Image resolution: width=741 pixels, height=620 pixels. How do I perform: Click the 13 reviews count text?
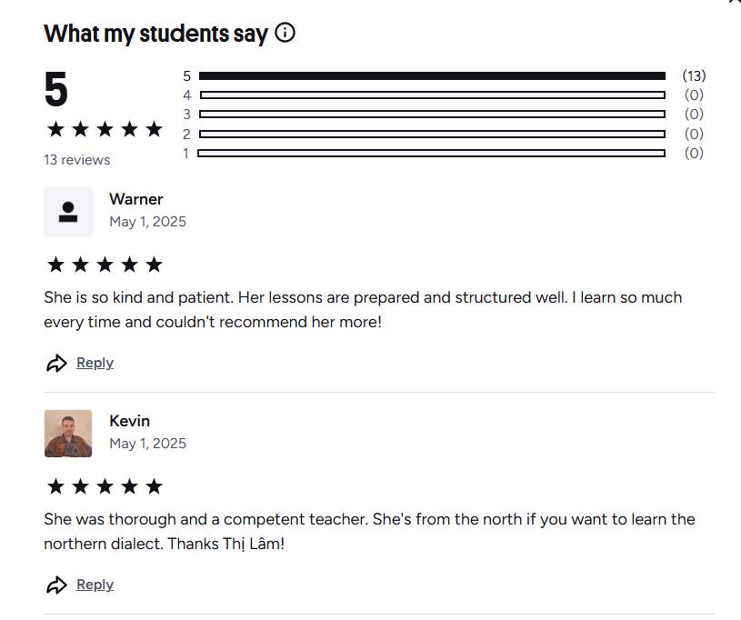(77, 160)
